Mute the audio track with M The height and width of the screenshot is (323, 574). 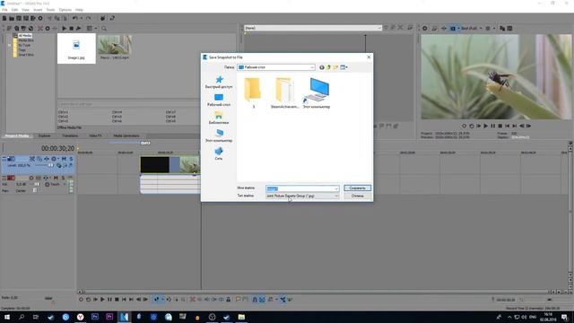click(x=56, y=178)
